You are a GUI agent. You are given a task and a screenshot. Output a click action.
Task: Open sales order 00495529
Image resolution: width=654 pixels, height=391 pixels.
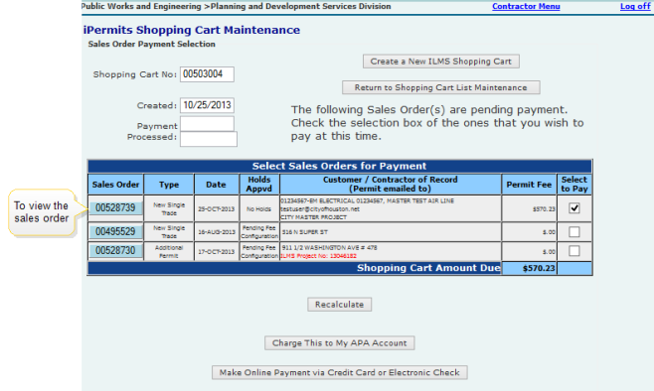pos(115,231)
